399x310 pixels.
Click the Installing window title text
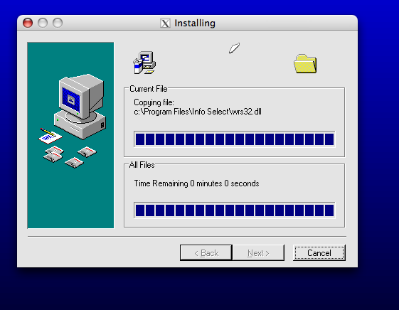coord(195,23)
